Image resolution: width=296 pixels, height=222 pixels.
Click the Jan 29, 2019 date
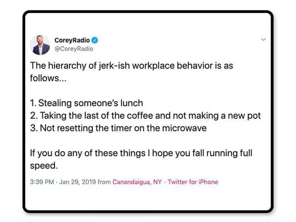pyautogui.click(x=78, y=182)
